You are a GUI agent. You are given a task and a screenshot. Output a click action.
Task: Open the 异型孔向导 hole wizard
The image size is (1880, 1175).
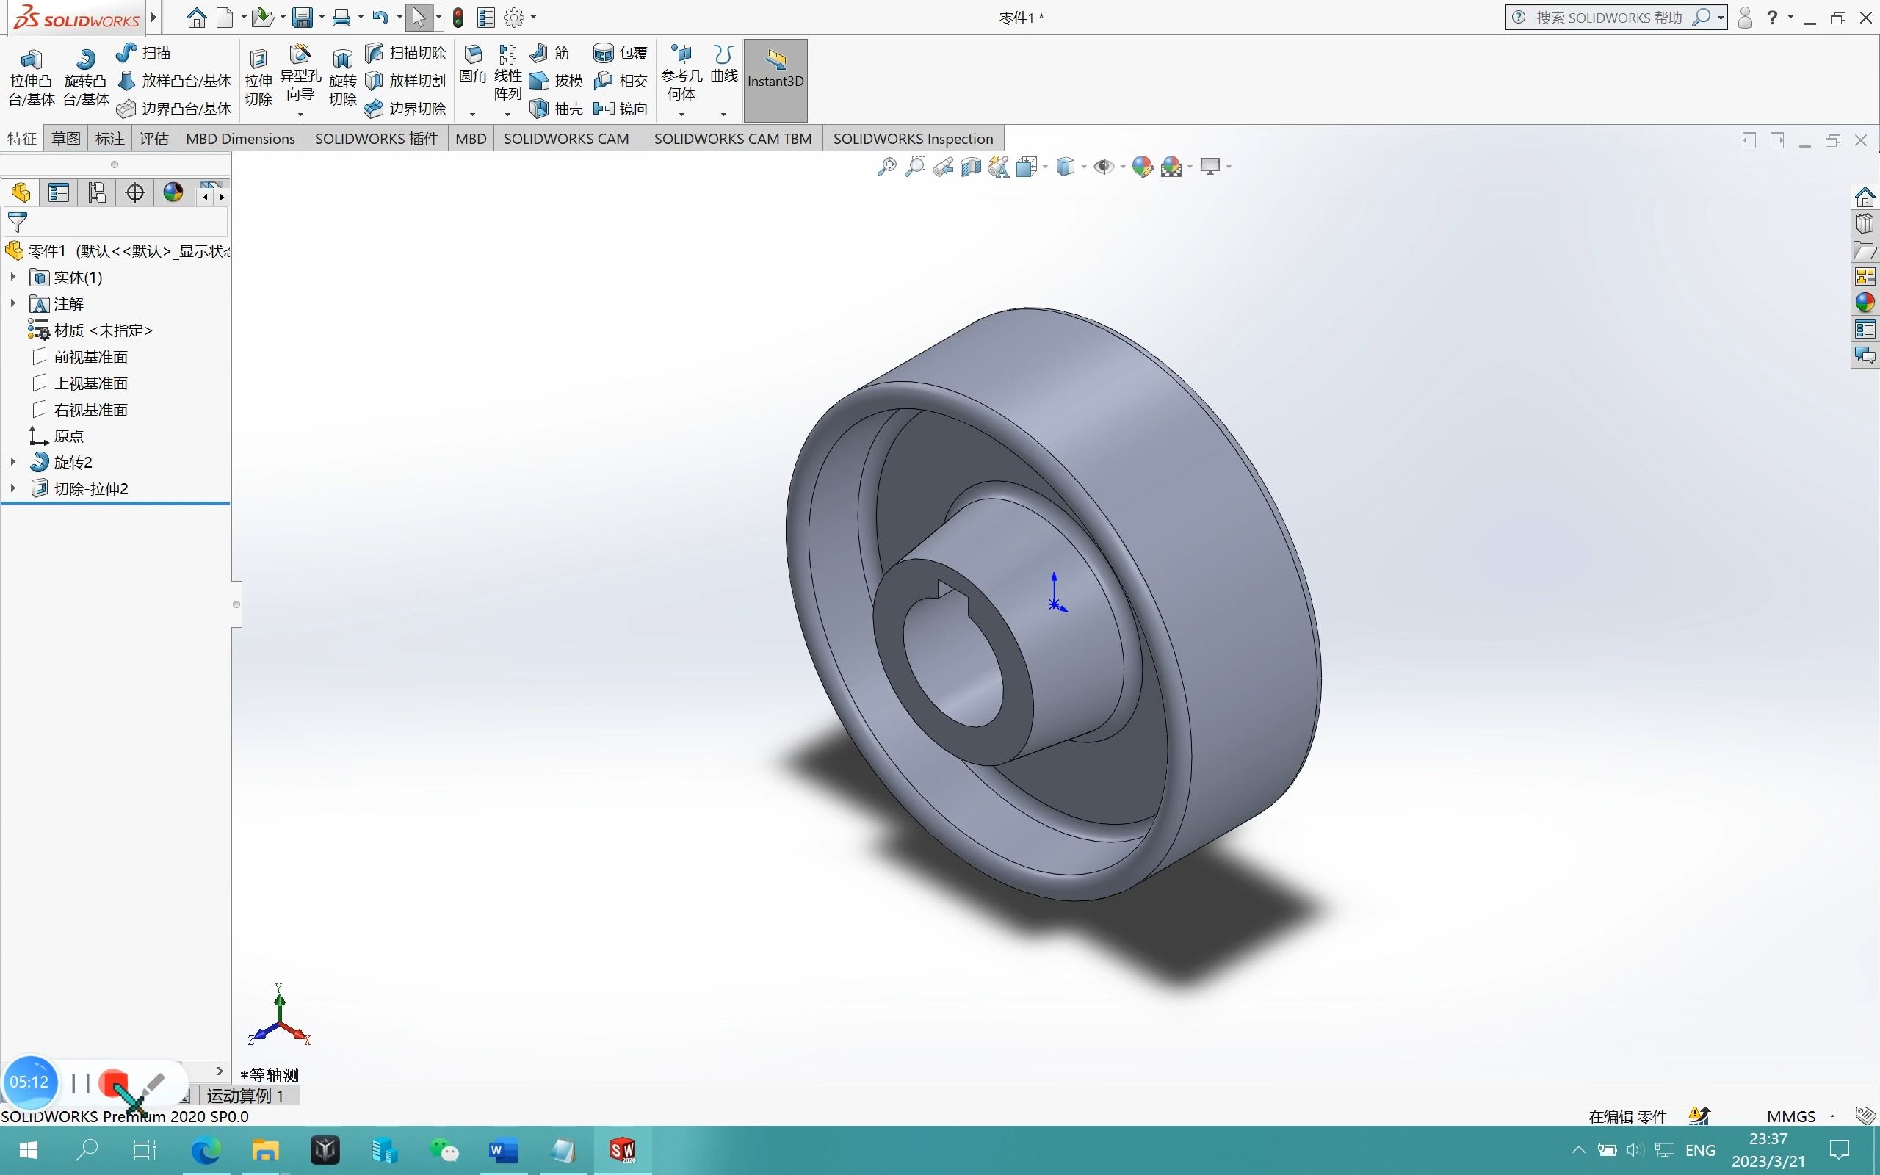click(x=300, y=74)
